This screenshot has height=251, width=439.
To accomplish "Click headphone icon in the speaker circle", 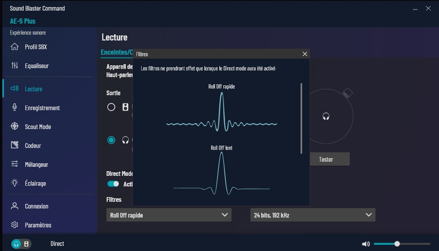I will point(326,116).
